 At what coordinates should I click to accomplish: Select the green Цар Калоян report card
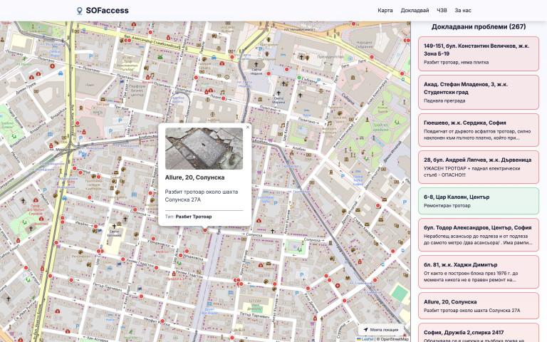pyautogui.click(x=478, y=200)
